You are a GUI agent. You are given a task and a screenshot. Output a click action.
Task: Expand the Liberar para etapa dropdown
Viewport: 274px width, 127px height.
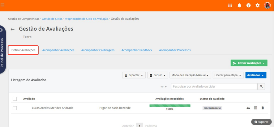tap(228, 75)
